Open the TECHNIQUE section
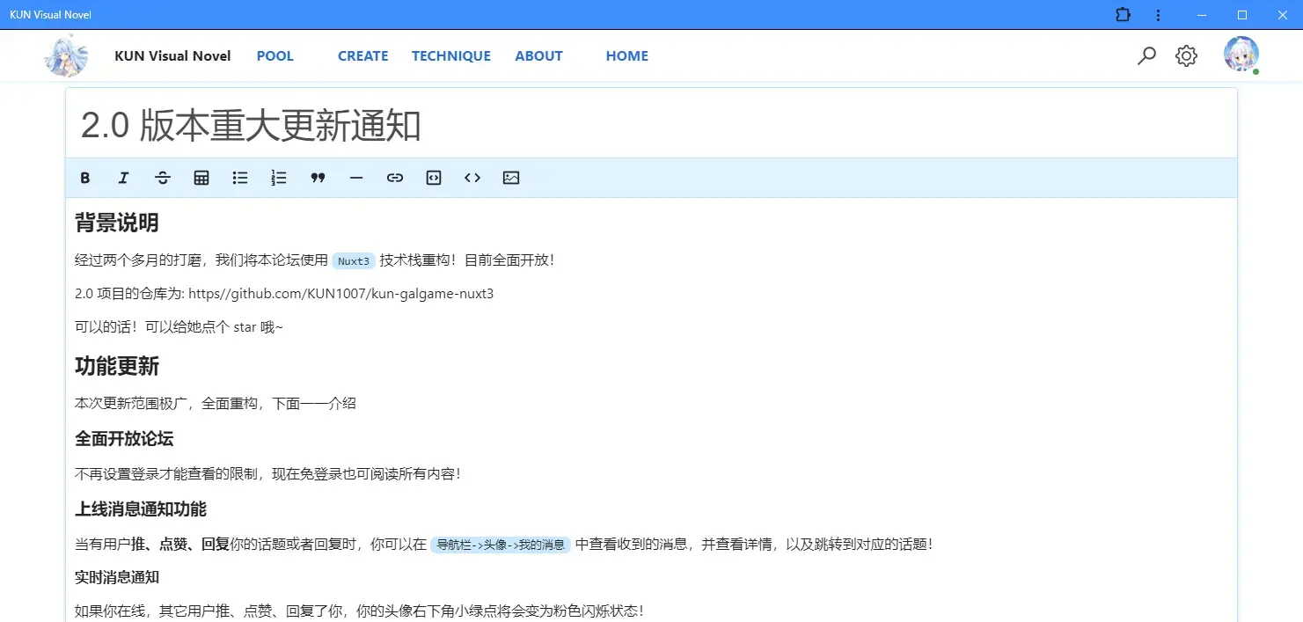The width and height of the screenshot is (1303, 622). (451, 55)
